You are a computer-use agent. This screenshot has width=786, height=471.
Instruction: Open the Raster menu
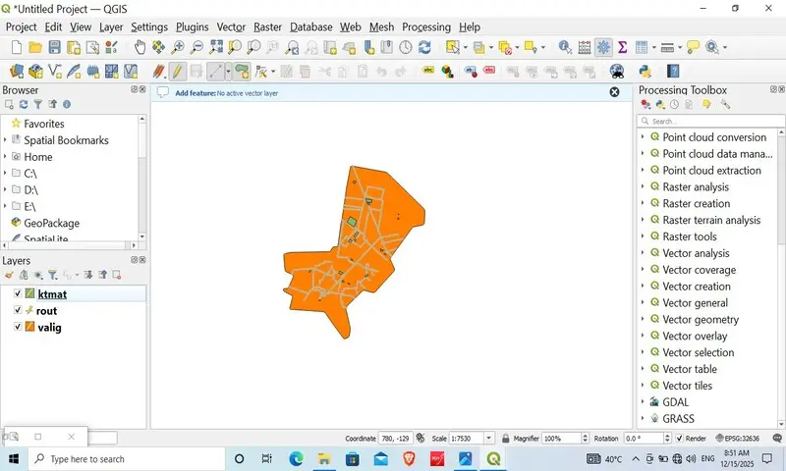tap(267, 27)
